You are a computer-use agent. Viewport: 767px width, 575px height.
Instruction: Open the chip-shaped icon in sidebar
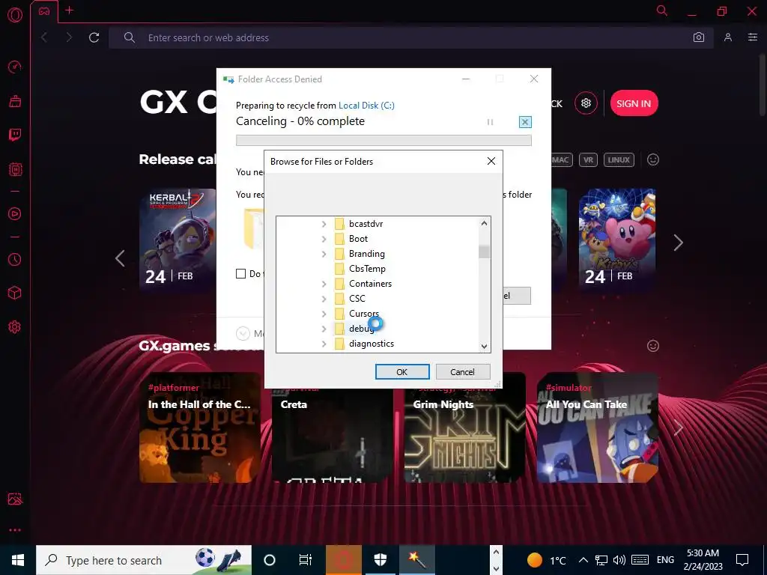click(x=15, y=170)
